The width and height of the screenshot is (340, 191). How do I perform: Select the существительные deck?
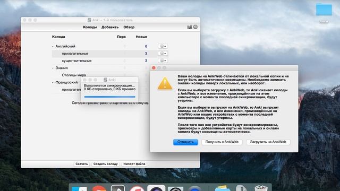click(x=76, y=61)
